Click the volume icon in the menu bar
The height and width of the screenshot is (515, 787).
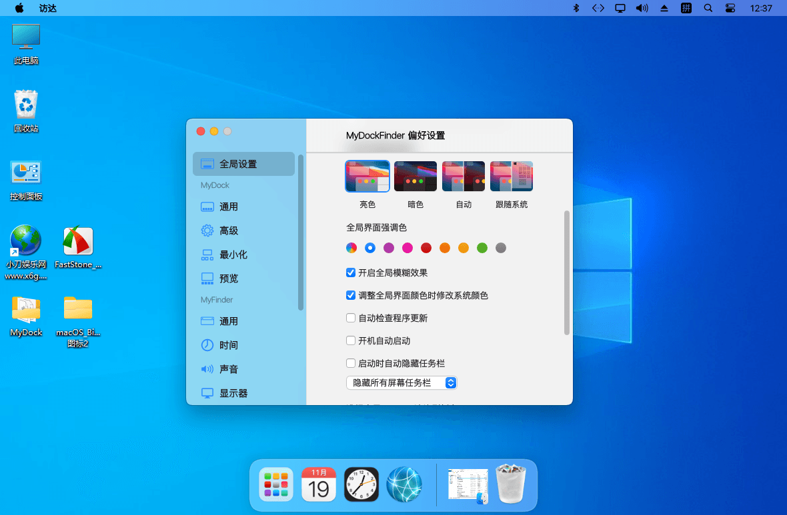(641, 8)
